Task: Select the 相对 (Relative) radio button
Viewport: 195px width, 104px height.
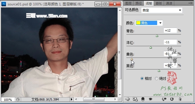Action: tap(142, 78)
